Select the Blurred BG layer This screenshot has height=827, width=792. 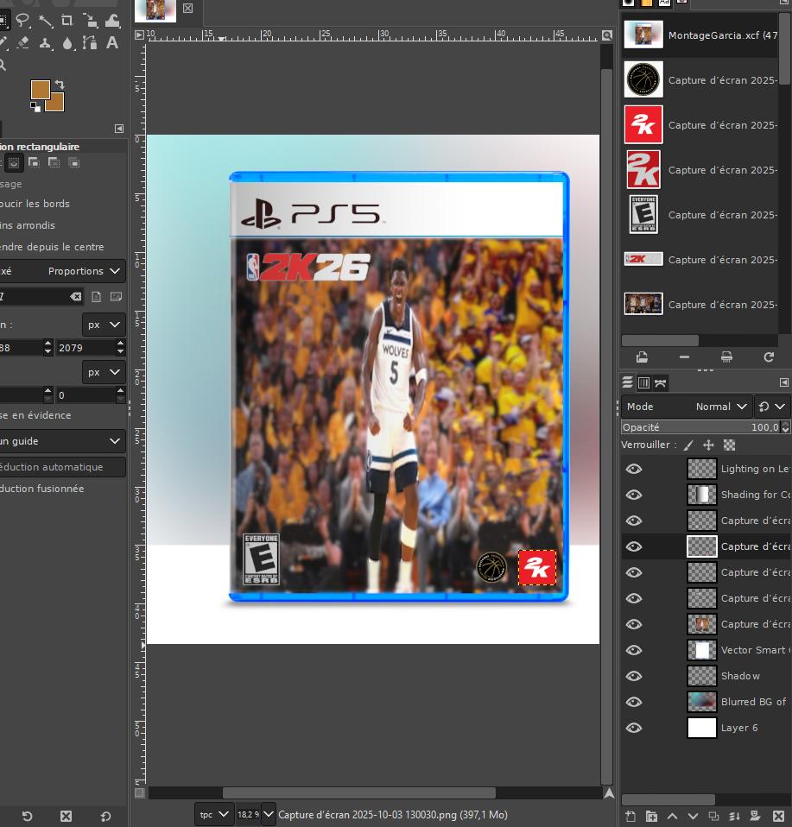tap(751, 702)
